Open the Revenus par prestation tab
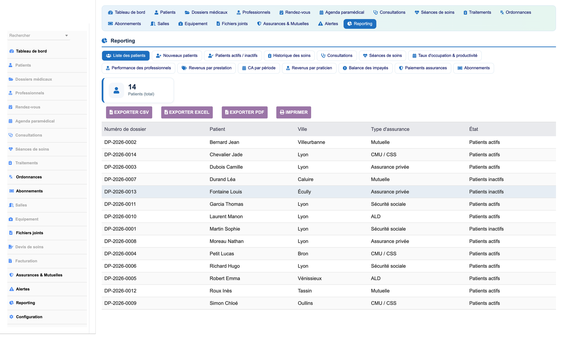Screen dimensions: 562x348 pyautogui.click(x=206, y=68)
